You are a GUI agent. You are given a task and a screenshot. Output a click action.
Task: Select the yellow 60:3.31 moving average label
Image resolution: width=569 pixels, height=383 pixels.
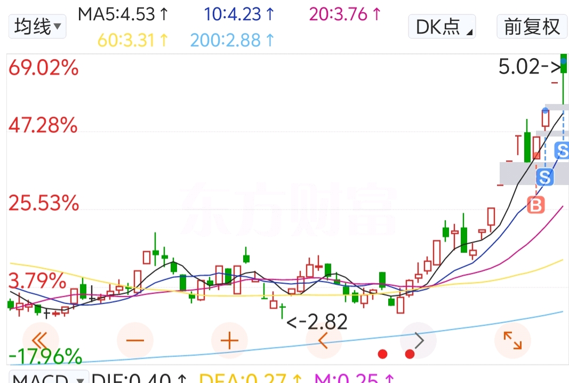pyautogui.click(x=133, y=41)
